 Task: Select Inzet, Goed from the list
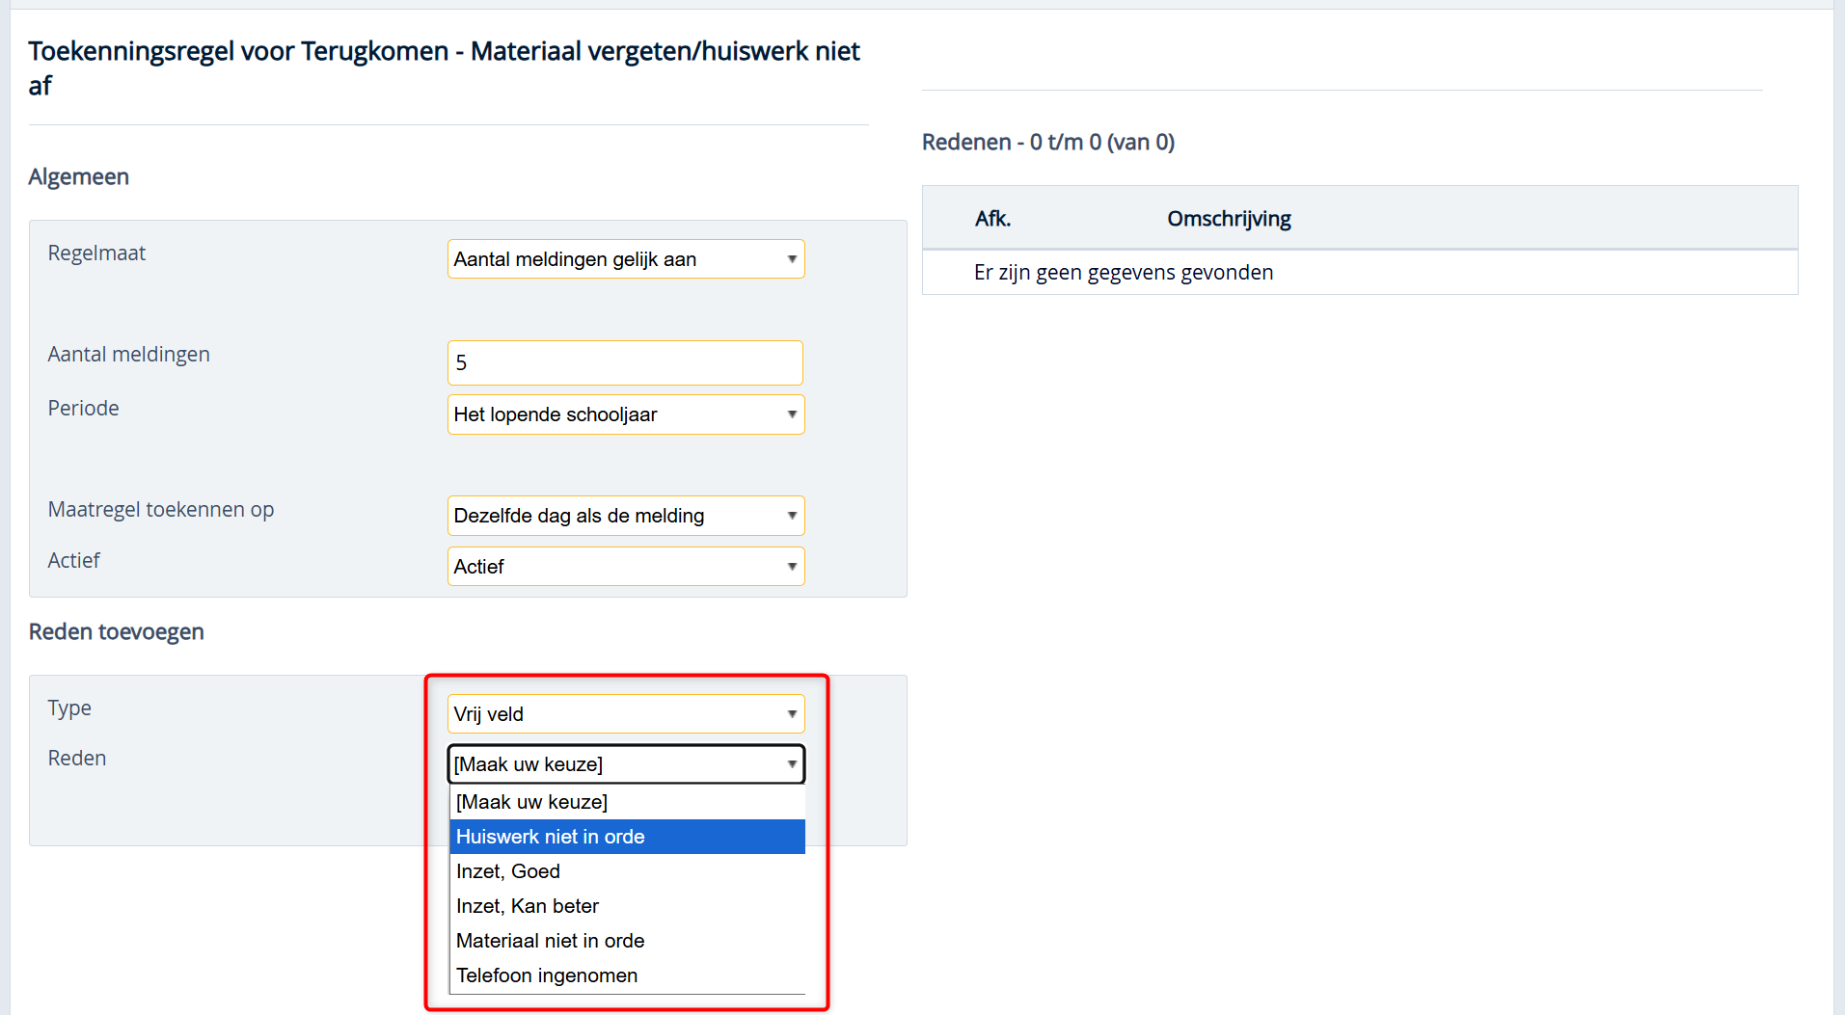tap(508, 871)
